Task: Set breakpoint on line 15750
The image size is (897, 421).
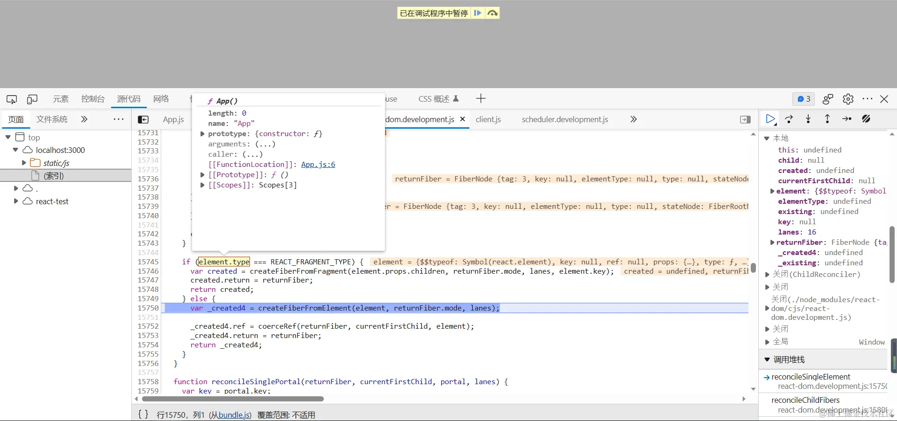Action: pyautogui.click(x=148, y=308)
